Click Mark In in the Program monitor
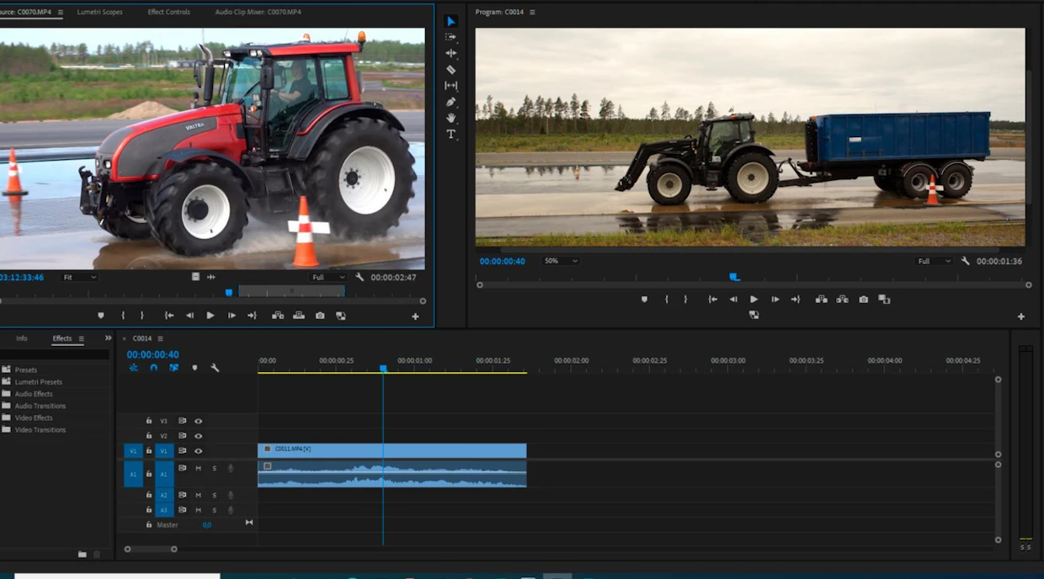The height and width of the screenshot is (579, 1044). 666,299
